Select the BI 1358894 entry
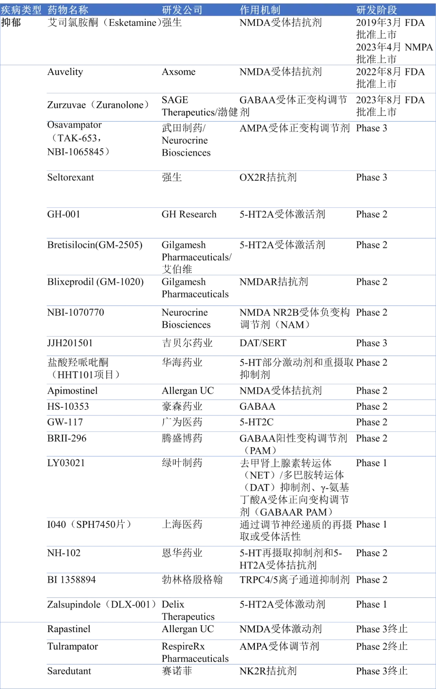Screen dimensions: 436x689 [x=71, y=580]
